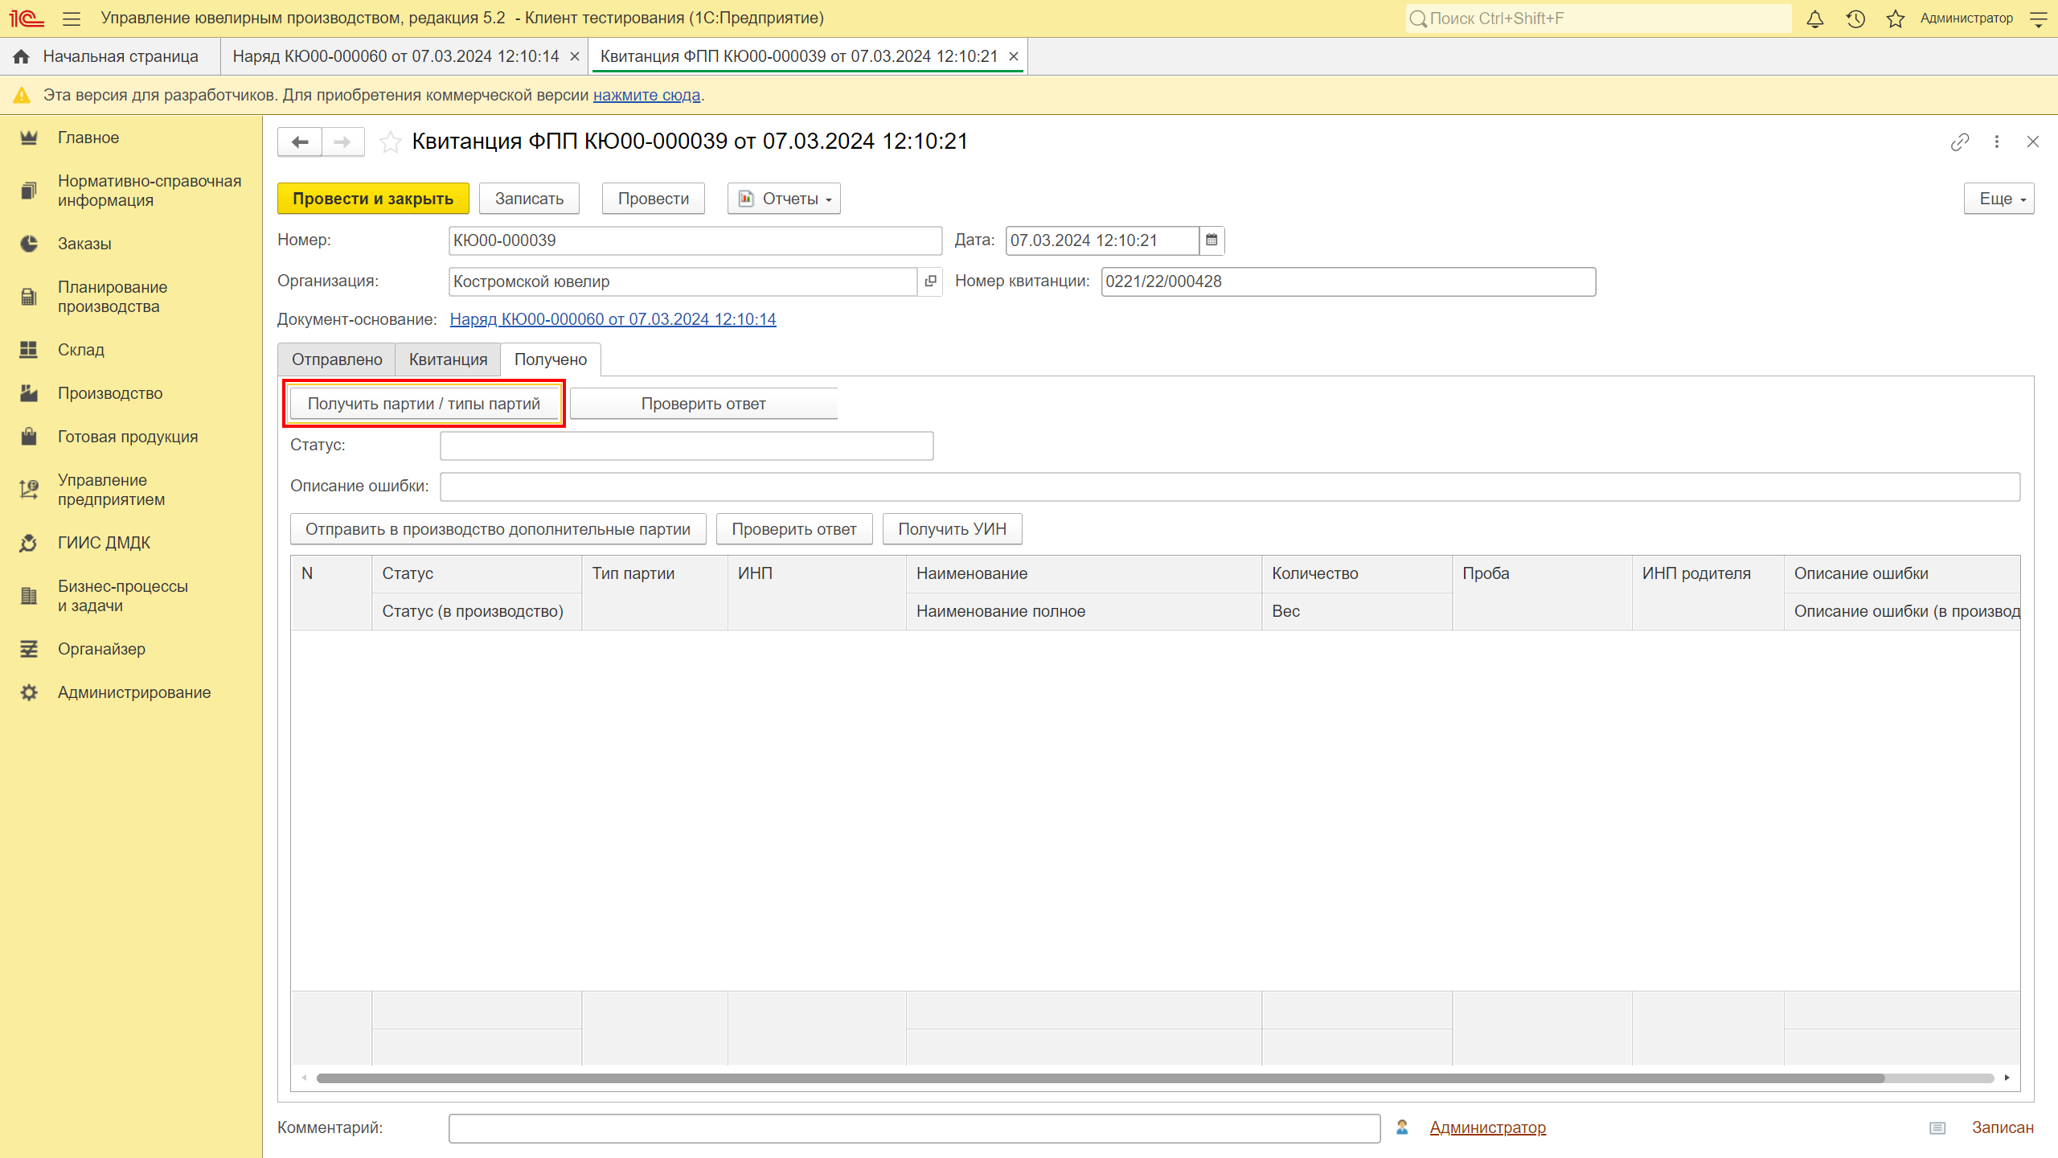
Task: Expand the Еще menu
Action: point(1999,199)
